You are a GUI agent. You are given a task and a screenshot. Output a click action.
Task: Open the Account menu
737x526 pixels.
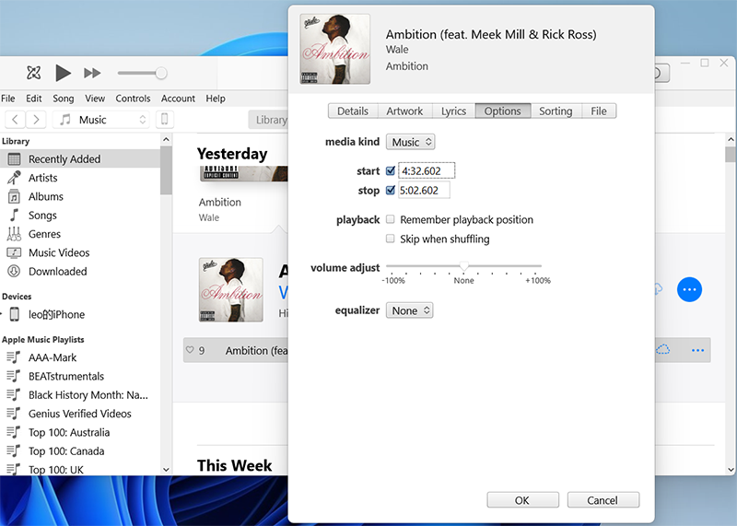[x=178, y=99]
